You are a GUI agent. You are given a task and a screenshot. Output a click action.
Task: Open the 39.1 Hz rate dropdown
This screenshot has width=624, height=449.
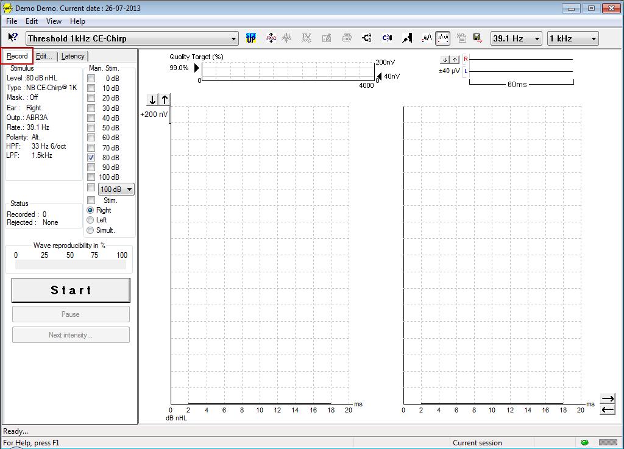point(516,38)
